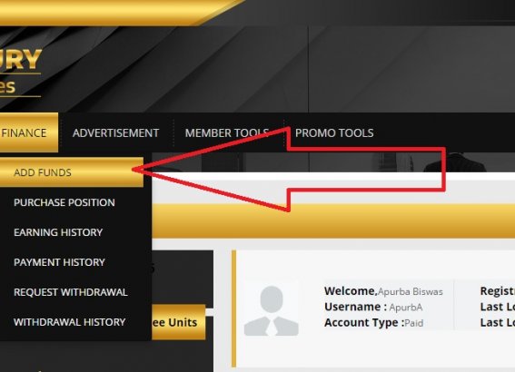The image size is (515, 372).
Task: Open the MEMBER TOOLS menu
Action: 227,132
